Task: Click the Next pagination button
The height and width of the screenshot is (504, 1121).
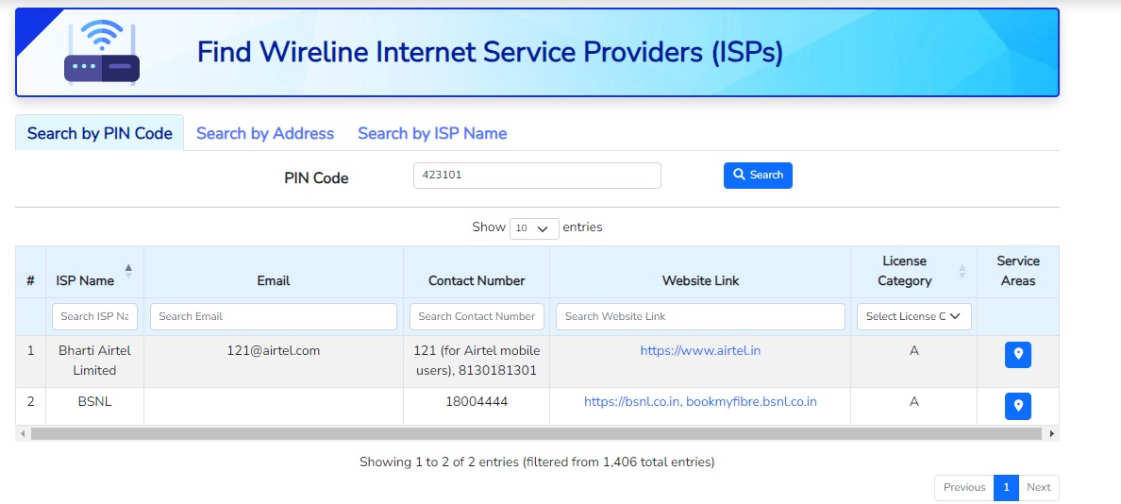Action: (x=1039, y=488)
